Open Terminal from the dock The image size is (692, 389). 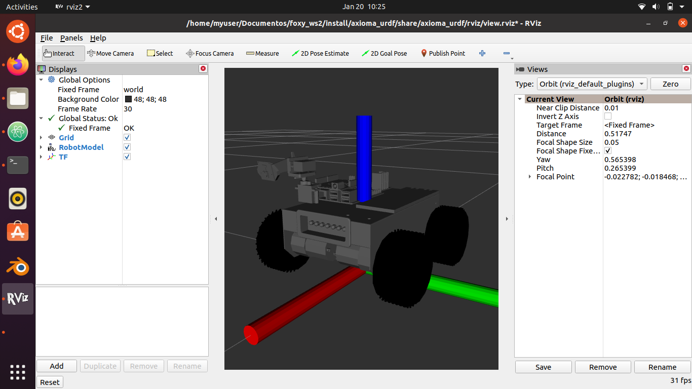pyautogui.click(x=18, y=165)
